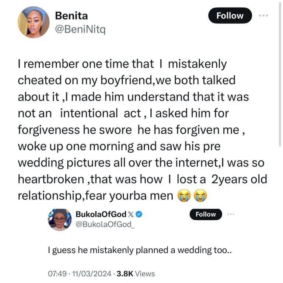The height and width of the screenshot is (283, 283).
Task: Follow Benita with the large Follow button
Action: click(230, 16)
